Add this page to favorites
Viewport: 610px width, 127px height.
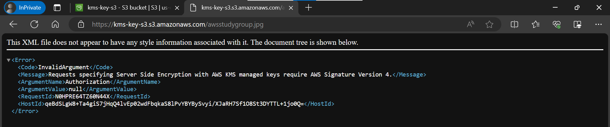489,24
